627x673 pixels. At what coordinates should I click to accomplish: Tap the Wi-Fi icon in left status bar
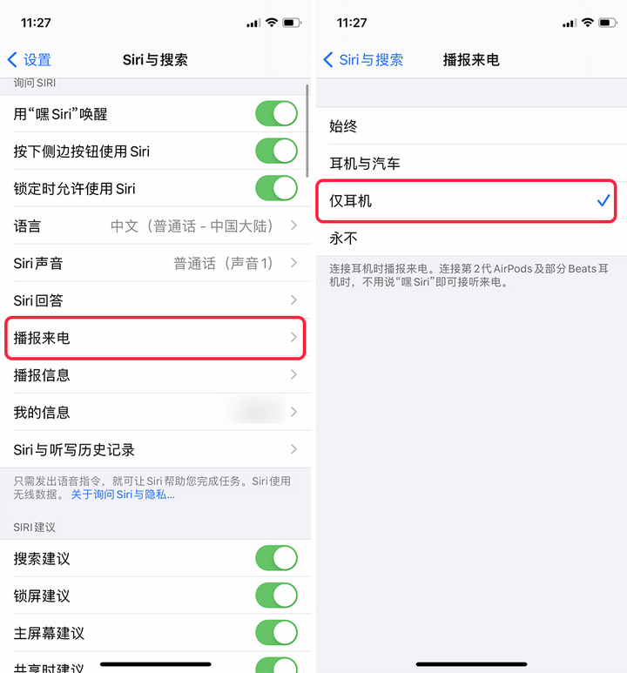(x=272, y=23)
